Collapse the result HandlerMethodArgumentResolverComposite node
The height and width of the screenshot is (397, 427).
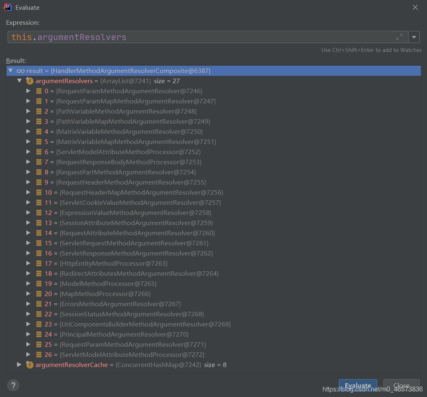11,71
